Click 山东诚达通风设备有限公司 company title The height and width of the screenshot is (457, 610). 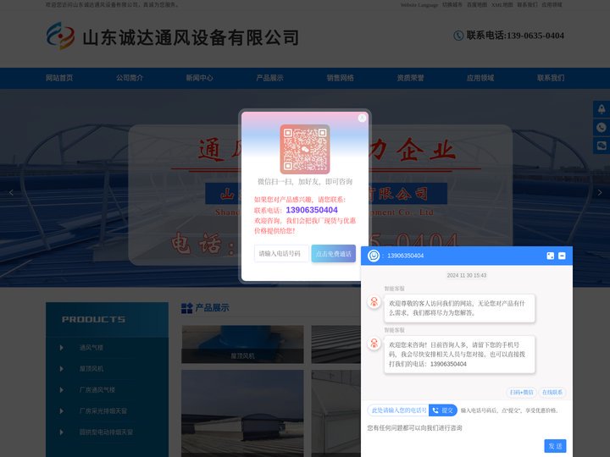(191, 38)
